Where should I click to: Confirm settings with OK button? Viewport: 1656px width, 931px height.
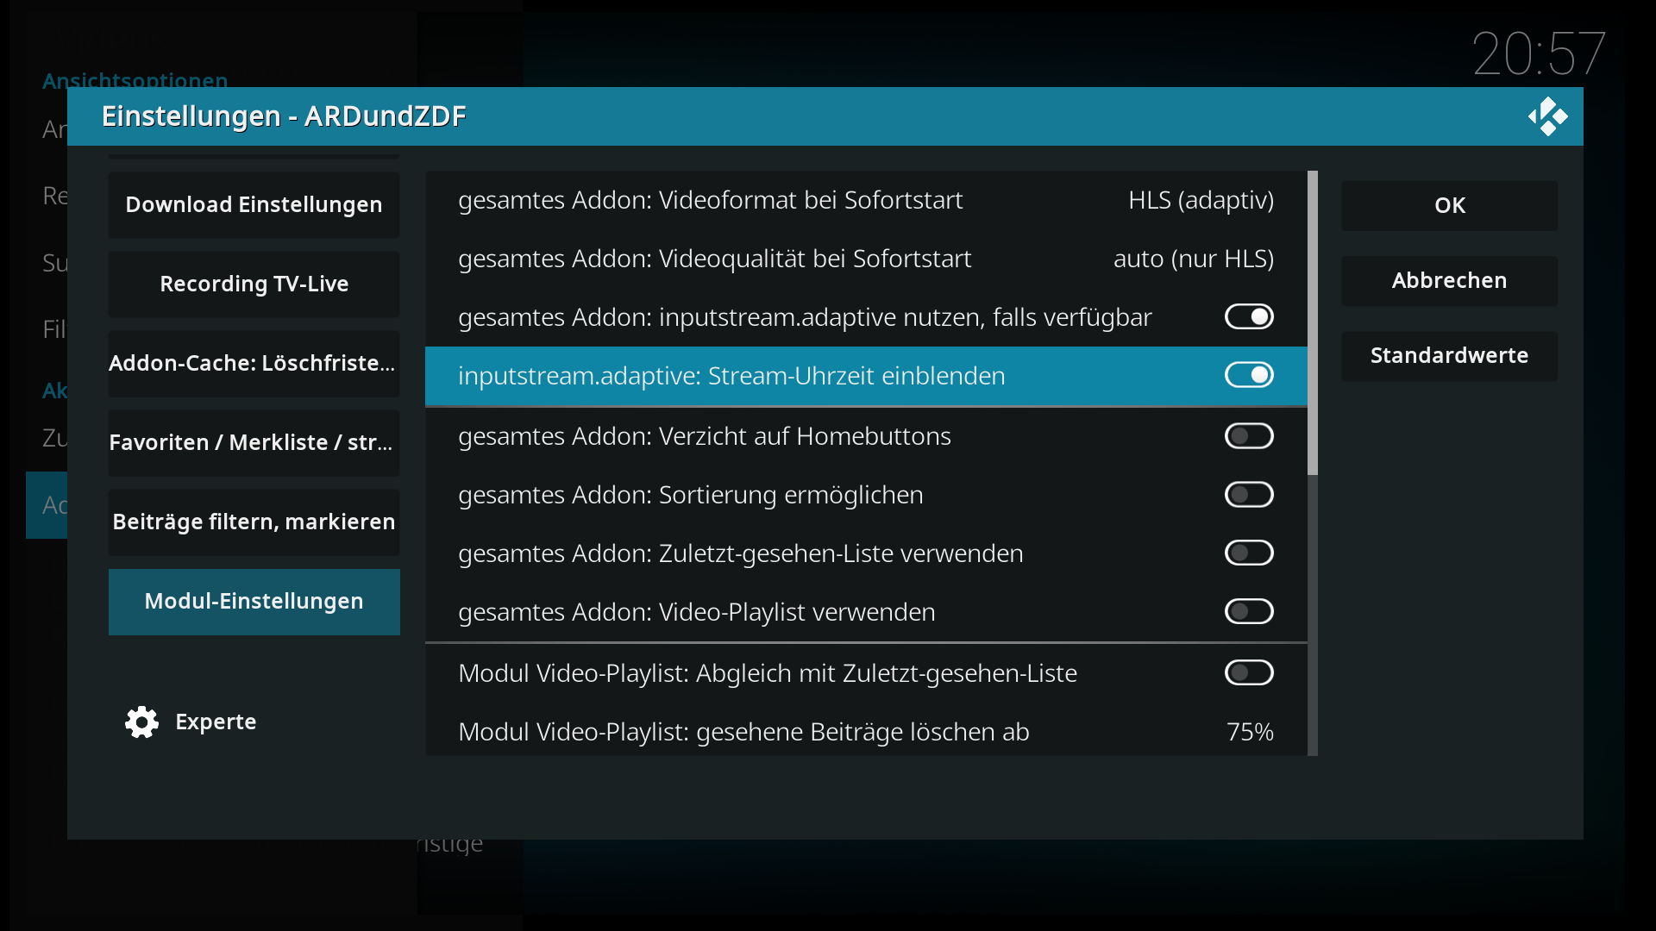(1449, 206)
